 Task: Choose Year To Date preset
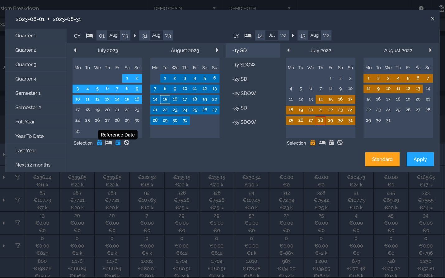point(36,136)
